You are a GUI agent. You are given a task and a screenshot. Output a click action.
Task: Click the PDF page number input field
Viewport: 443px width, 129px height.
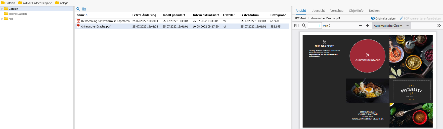click(315, 25)
